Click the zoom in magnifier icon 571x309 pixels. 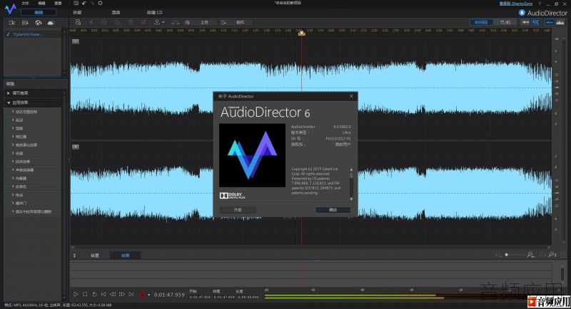tap(530, 255)
